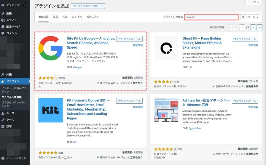This screenshot has width=266, height=165.
Task: Open プラグインファイルエディター submenu item
Action: pos(14,104)
